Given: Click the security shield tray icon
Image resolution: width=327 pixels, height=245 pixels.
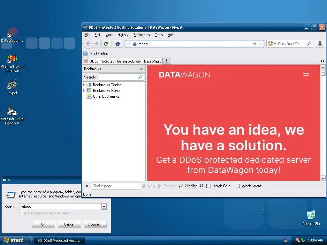Looking at the screenshot, I should tap(298, 240).
